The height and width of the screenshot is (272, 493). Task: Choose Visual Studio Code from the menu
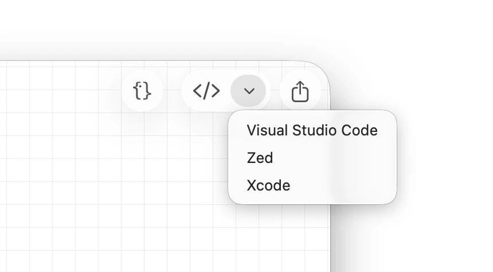[312, 130]
